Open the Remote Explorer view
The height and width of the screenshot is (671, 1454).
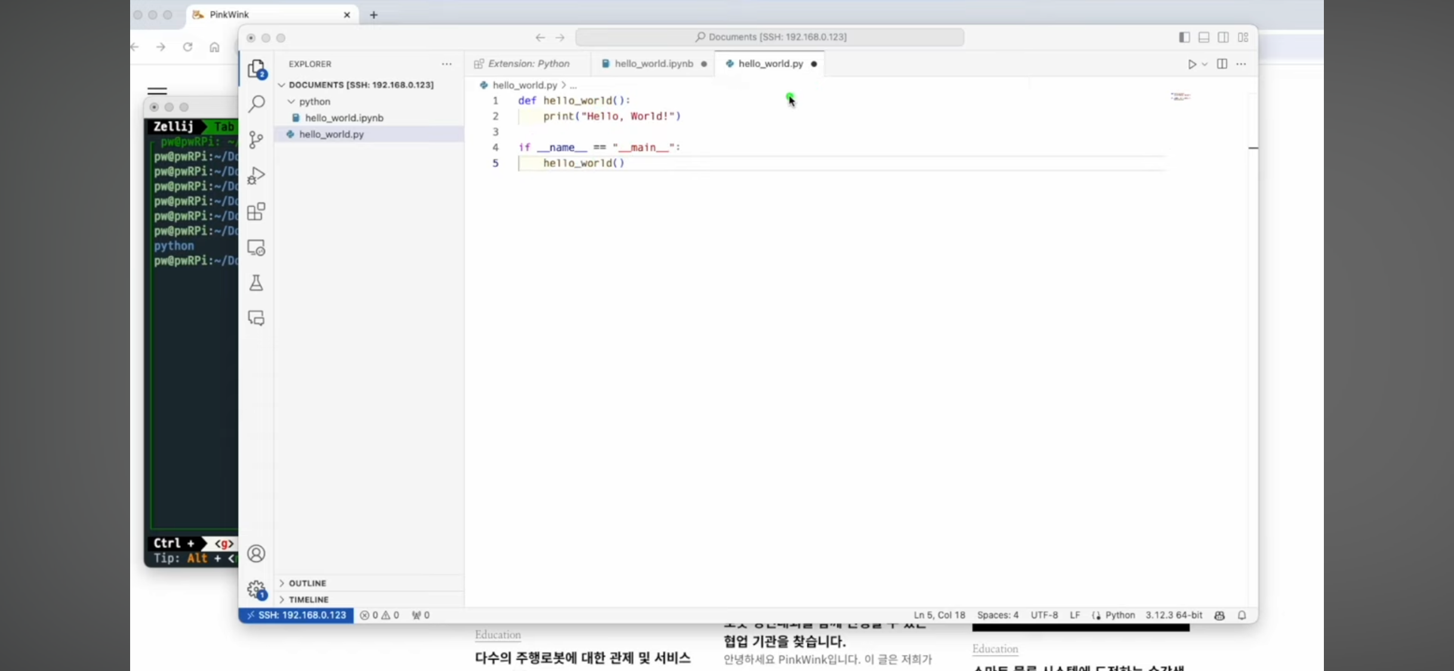[256, 248]
